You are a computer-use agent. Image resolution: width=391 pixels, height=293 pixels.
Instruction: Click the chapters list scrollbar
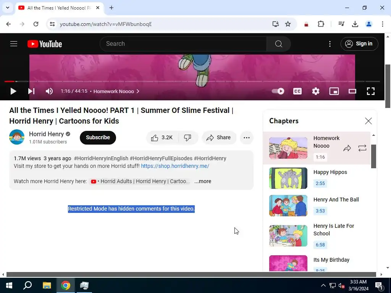click(x=373, y=156)
